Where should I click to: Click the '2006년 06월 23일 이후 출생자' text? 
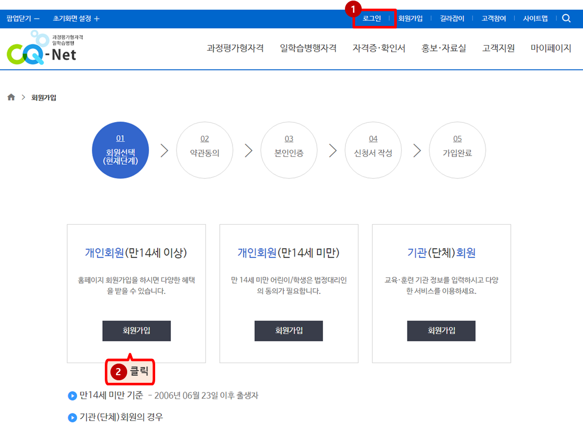207,396
